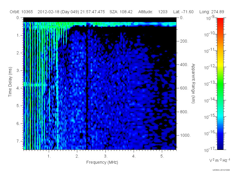Click the 10^-12 color scale label
The image size is (235, 176).
click(x=209, y=67)
